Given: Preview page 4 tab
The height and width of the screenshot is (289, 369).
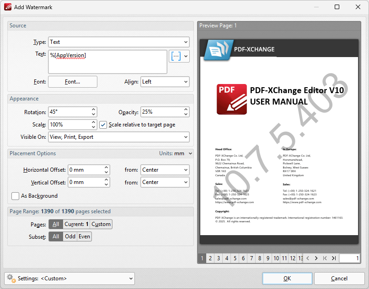Looking at the screenshot, I should pos(227,258).
